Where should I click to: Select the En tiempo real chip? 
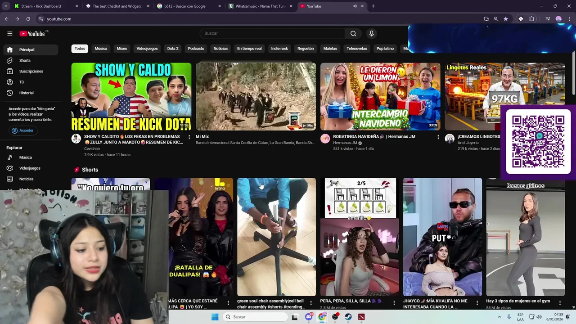click(x=249, y=49)
